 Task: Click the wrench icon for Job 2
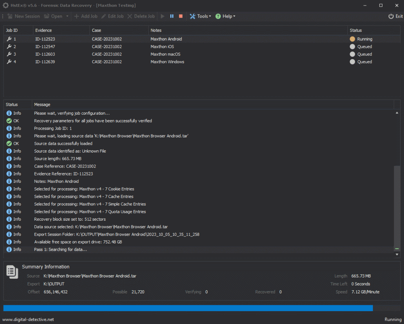(x=9, y=47)
